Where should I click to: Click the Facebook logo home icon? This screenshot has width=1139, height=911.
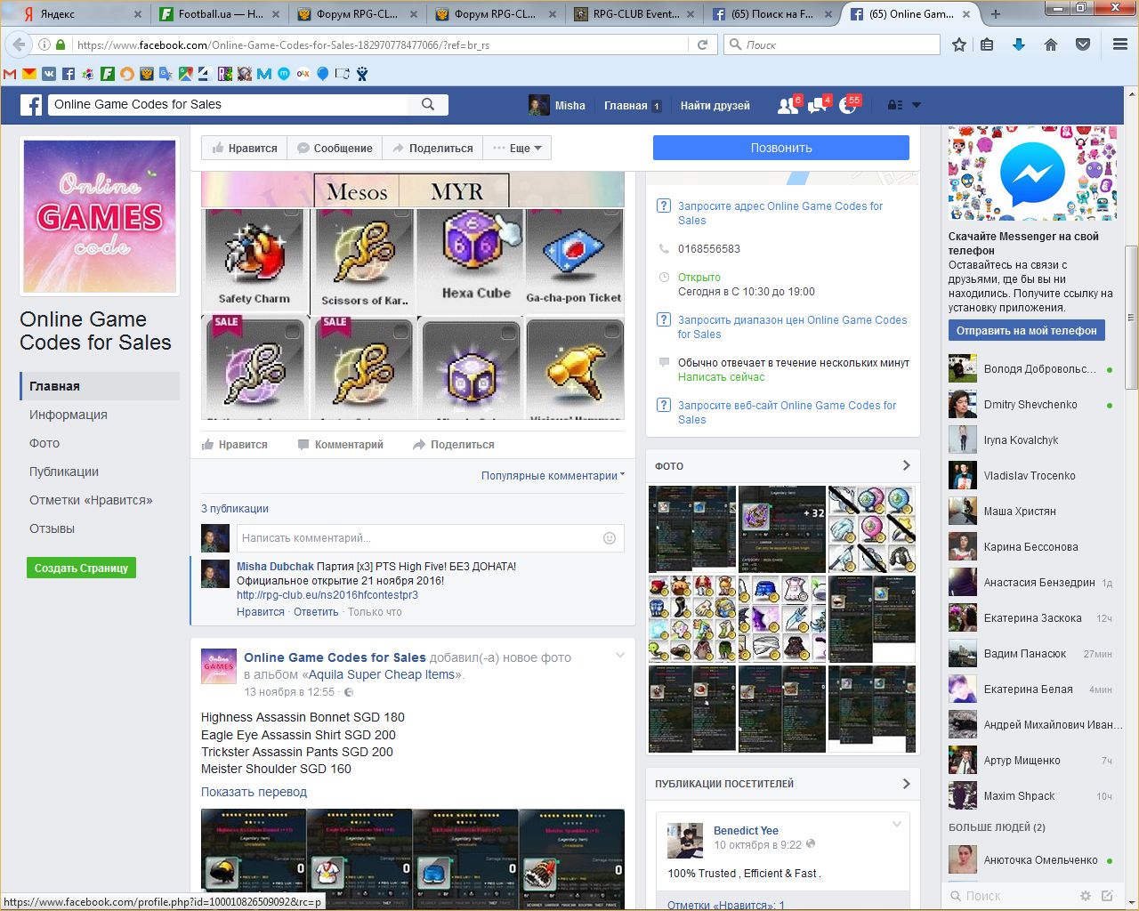[x=31, y=105]
